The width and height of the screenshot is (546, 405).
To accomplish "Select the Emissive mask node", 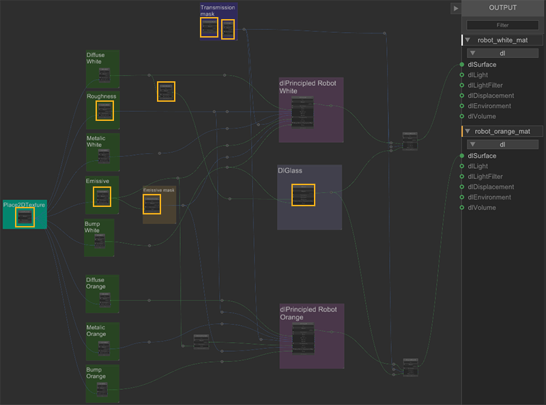I will pos(152,204).
